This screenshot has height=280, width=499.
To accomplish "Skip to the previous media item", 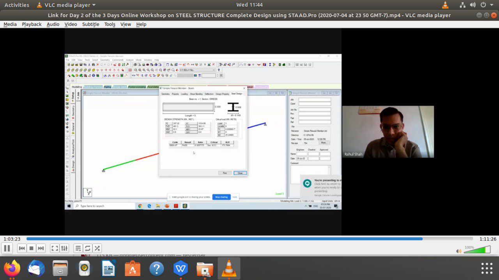I will (x=22, y=248).
